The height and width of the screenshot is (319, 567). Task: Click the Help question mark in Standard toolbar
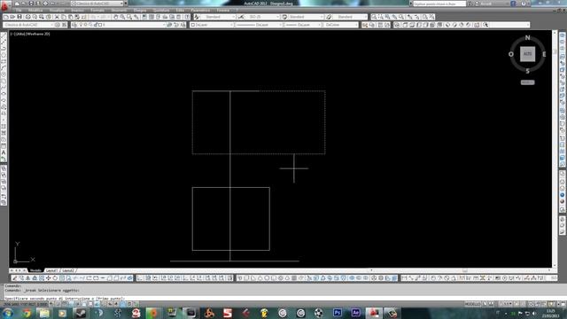point(187,17)
